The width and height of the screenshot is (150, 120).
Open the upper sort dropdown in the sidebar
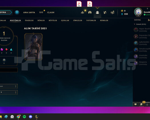tap(9, 86)
